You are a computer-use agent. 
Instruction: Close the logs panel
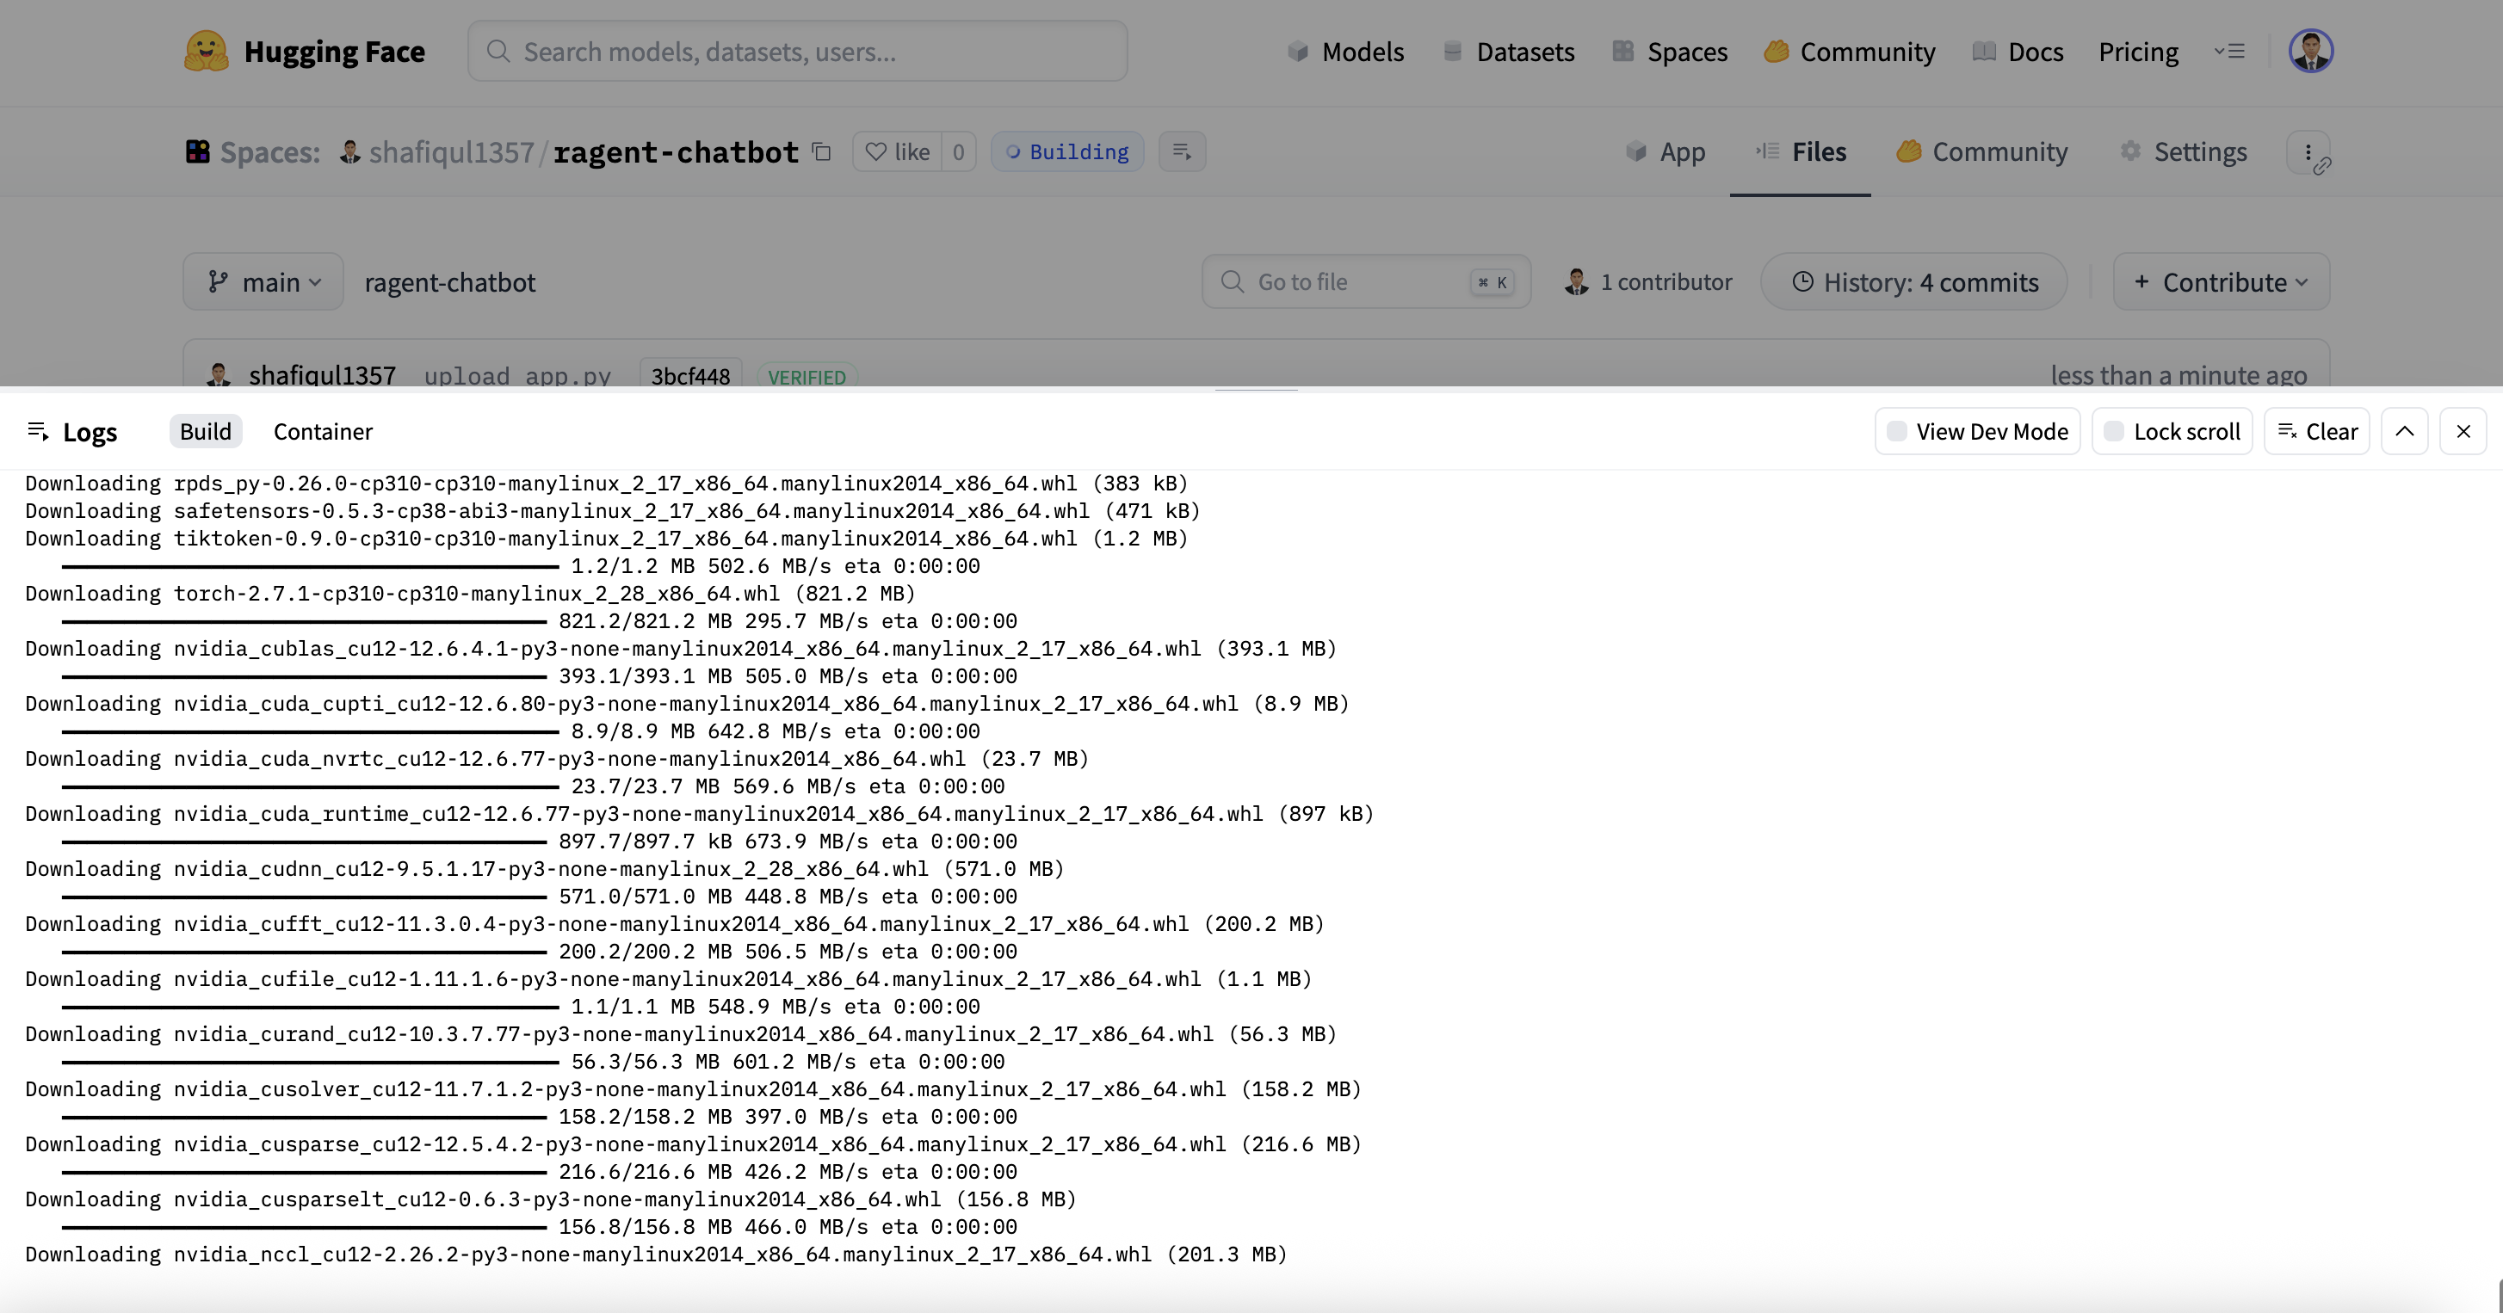2463,431
